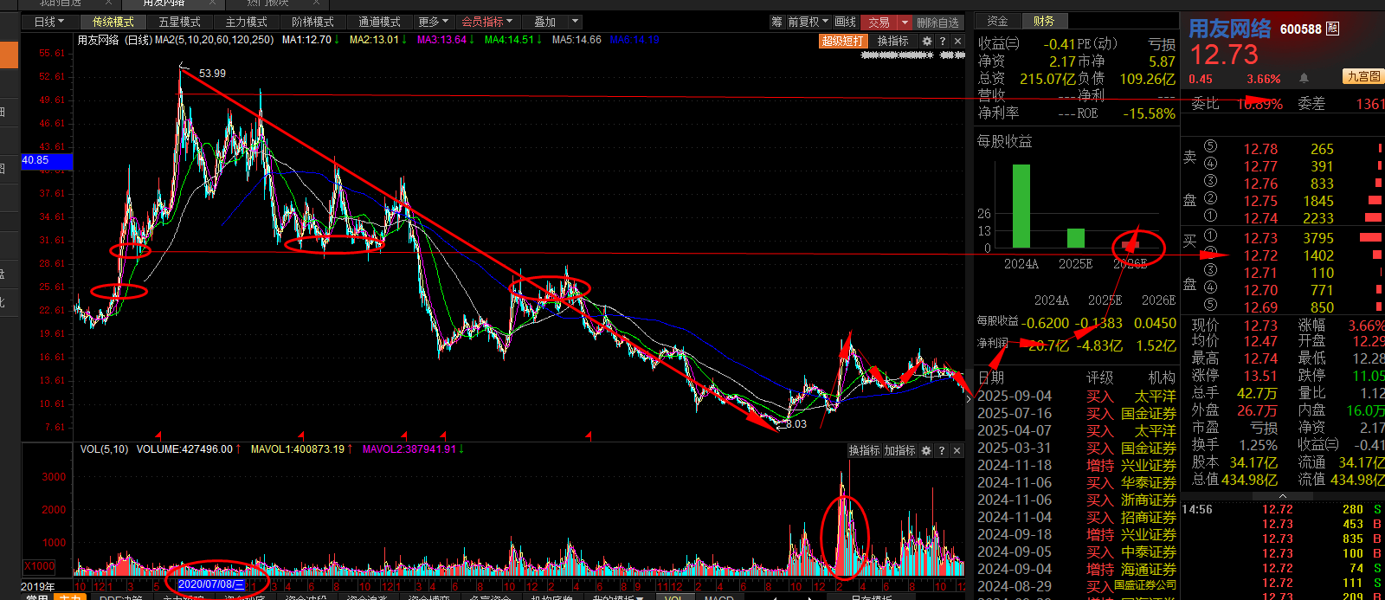Switch to the 财务 tab
Image resolution: width=1385 pixels, height=600 pixels.
coord(1044,21)
